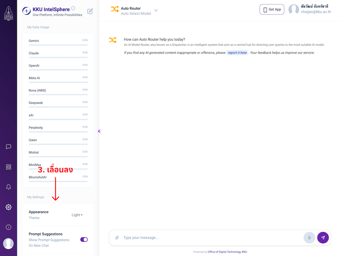
Task: Follow the 'report it here' link
Action: click(x=237, y=53)
